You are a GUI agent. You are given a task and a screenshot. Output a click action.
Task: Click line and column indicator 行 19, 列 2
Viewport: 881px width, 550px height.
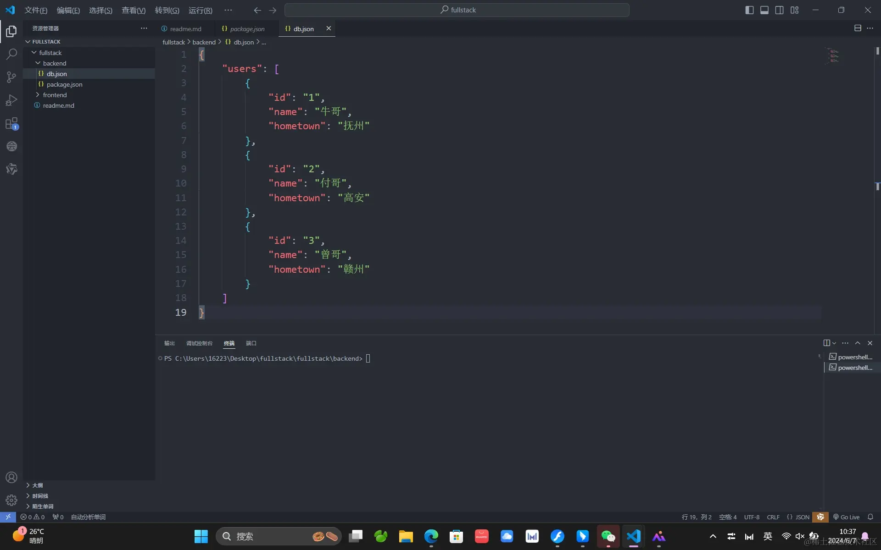(x=697, y=517)
